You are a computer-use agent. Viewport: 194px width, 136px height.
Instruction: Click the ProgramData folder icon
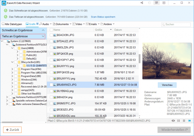click(19, 76)
